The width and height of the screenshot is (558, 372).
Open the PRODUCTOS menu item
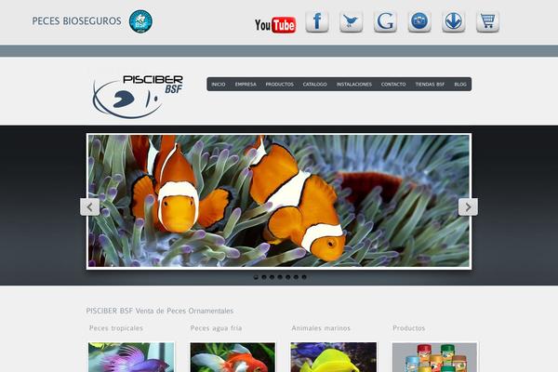[279, 85]
